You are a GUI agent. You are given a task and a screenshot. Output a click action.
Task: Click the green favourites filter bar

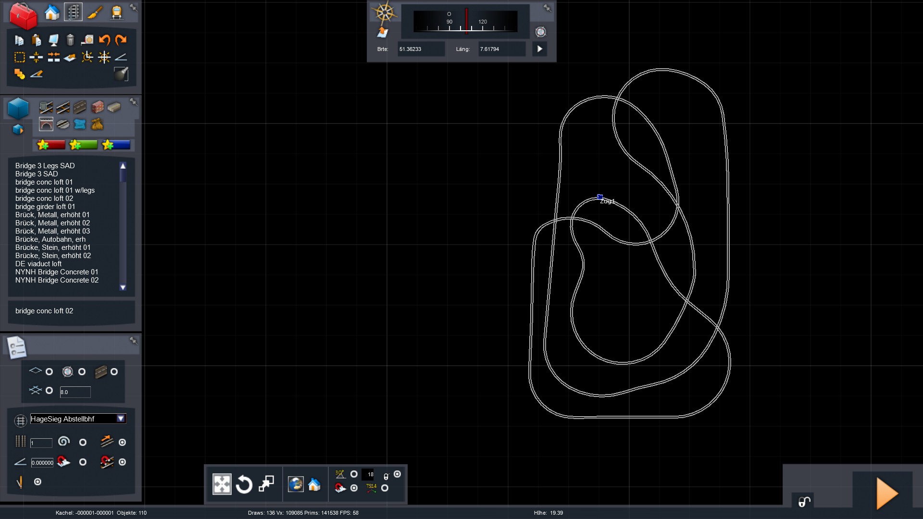tap(84, 145)
